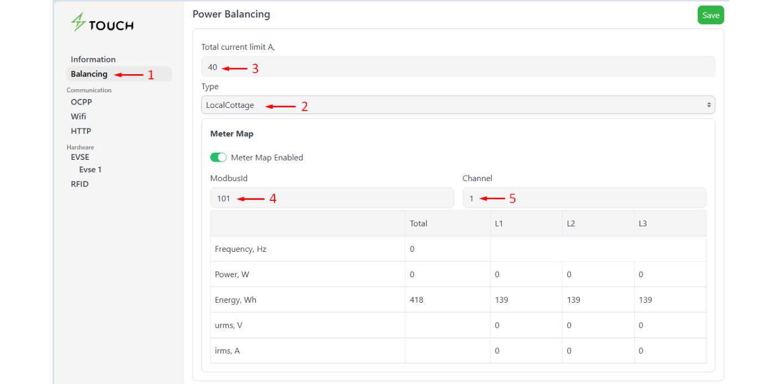
Task: Open the Information page in the sidebar
Action: (93, 59)
